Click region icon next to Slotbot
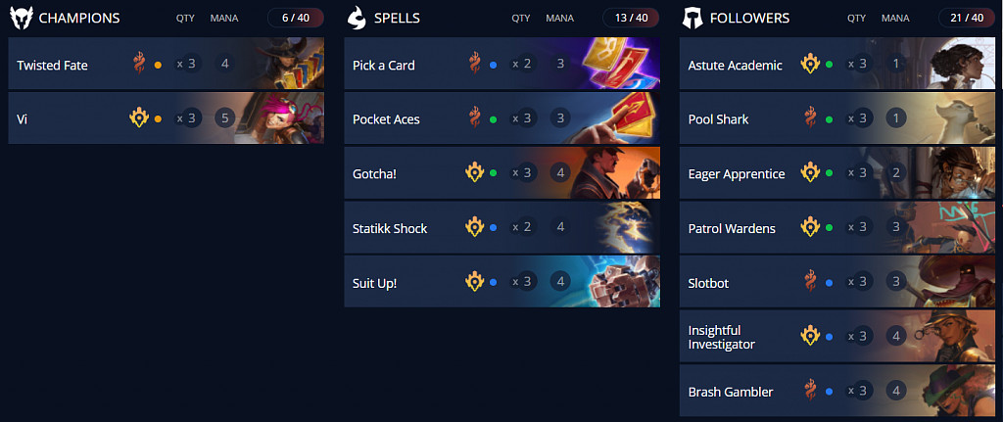The image size is (1003, 422). 811,283
